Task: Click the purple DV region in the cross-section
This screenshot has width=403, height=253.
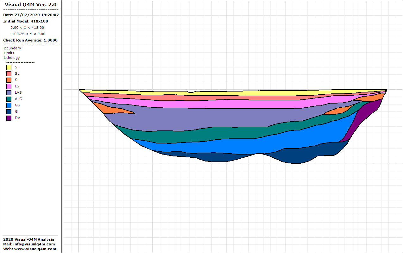Action: coord(364,116)
